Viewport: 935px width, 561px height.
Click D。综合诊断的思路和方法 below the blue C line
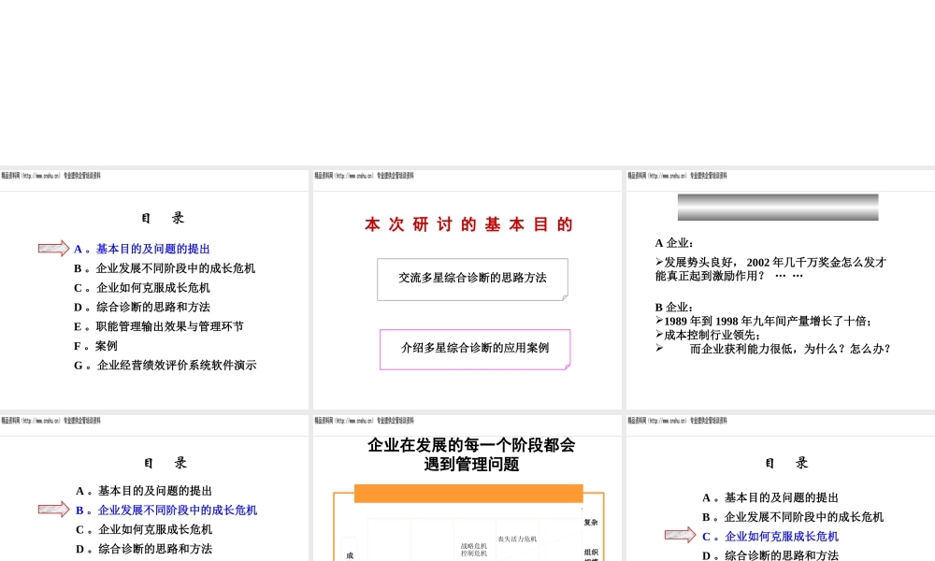(770, 555)
